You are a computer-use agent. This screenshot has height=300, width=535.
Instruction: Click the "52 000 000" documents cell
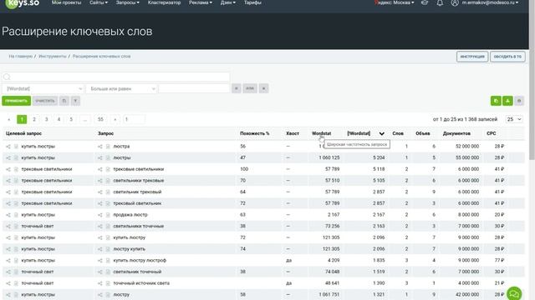coord(466,147)
